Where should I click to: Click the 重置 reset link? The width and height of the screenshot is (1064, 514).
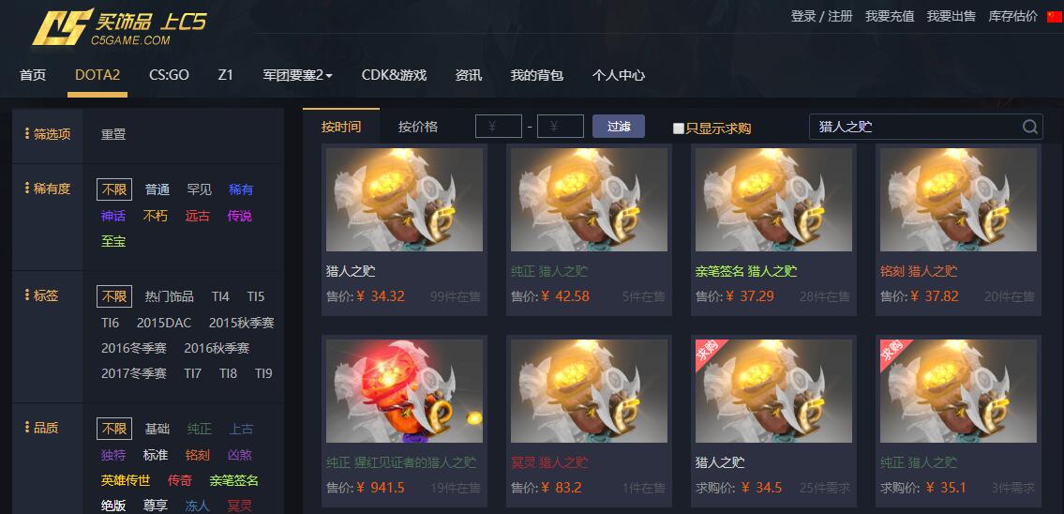point(113,134)
